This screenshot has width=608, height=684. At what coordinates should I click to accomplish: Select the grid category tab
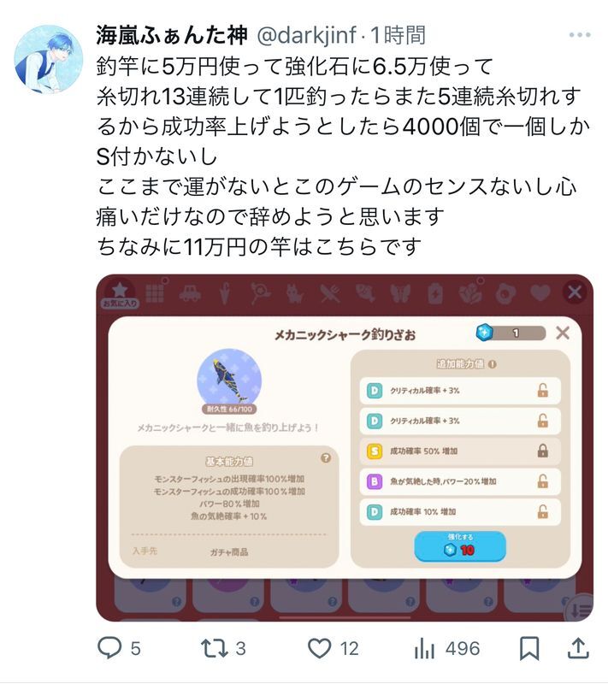pyautogui.click(x=156, y=292)
